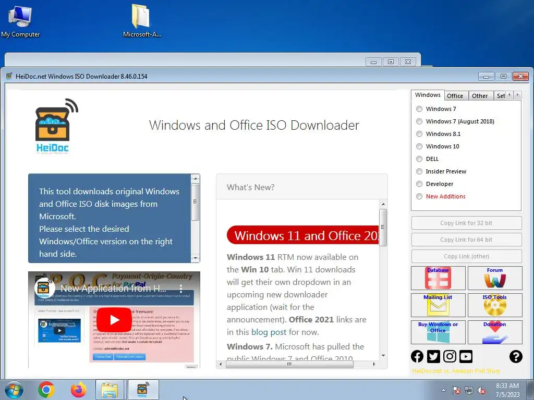
Task: Switch to the Other tab
Action: pyautogui.click(x=480, y=96)
